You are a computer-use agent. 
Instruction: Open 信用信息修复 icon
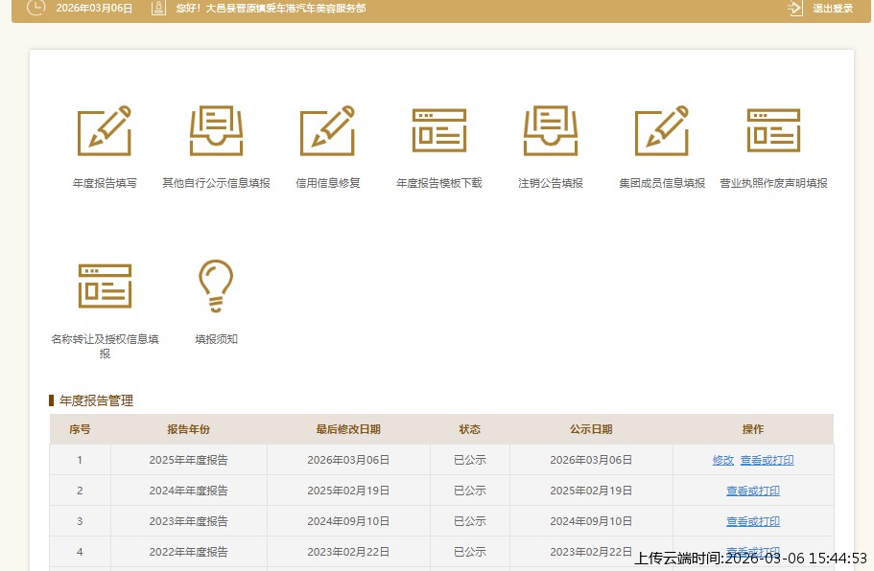pyautogui.click(x=327, y=131)
